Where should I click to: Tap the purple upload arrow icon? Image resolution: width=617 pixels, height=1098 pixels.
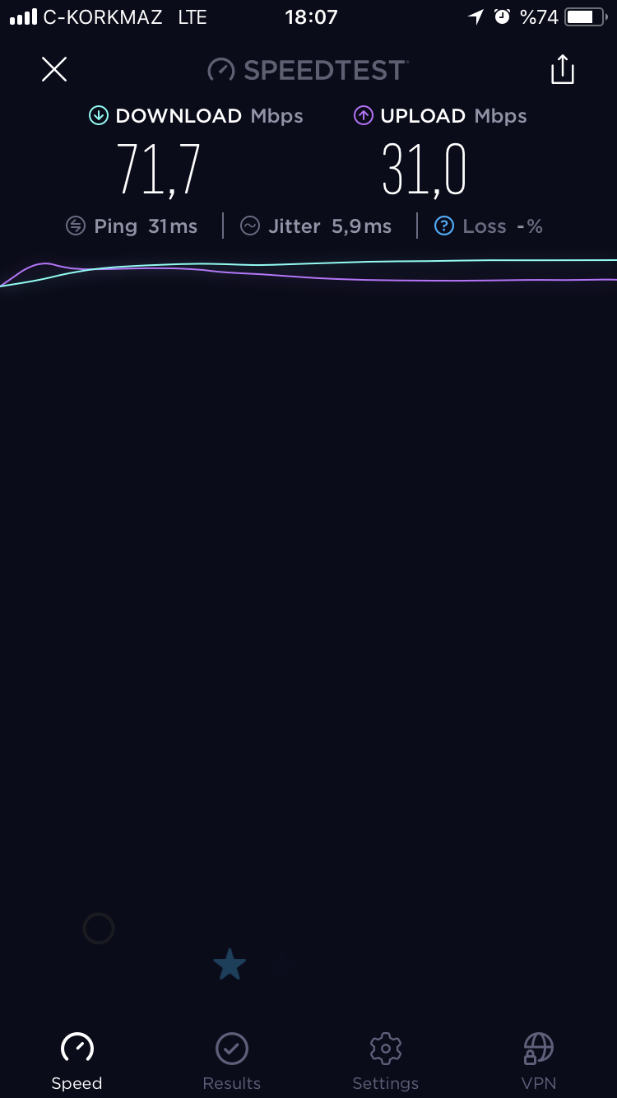(364, 116)
